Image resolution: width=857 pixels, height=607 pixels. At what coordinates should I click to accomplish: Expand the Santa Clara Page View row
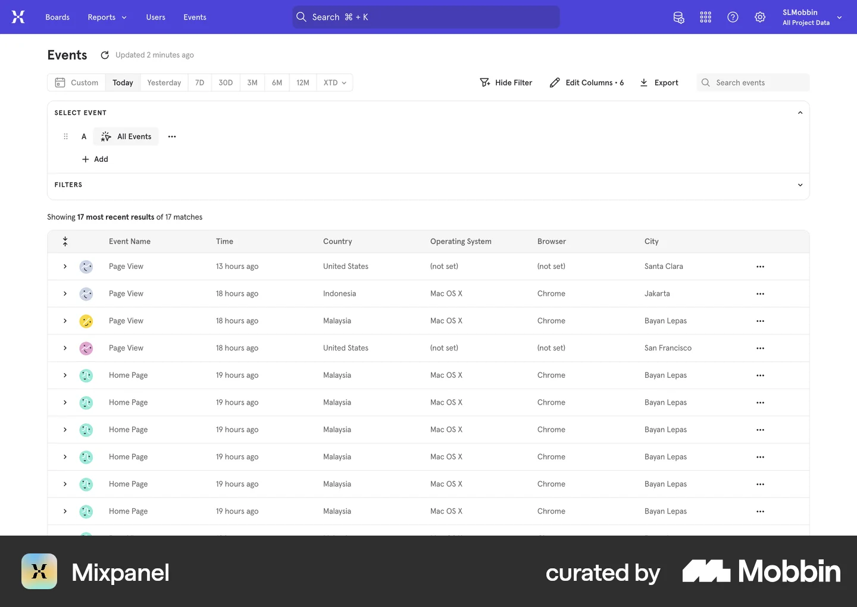coord(65,267)
